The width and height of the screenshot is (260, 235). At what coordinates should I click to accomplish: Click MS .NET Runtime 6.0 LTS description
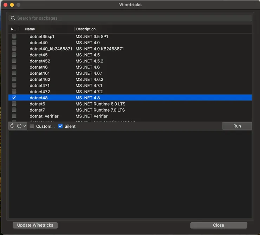click(100, 104)
